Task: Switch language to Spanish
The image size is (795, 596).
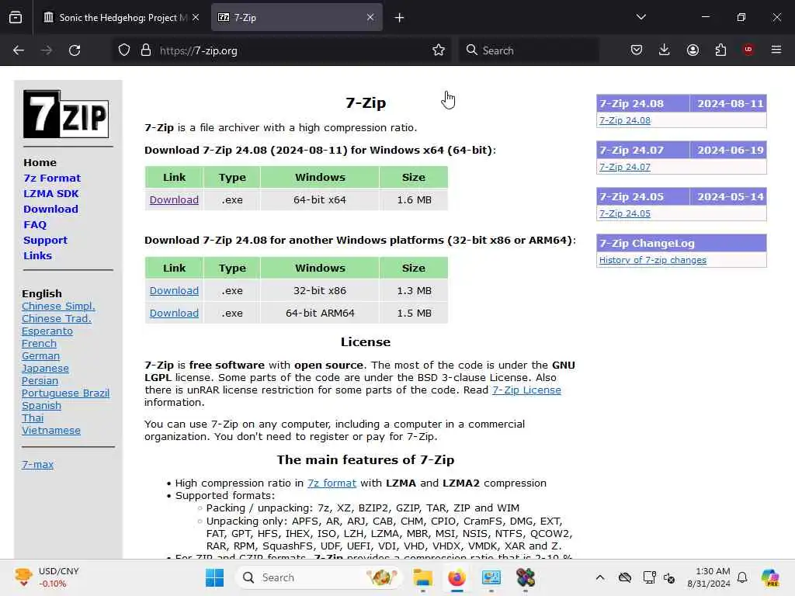Action: pyautogui.click(x=42, y=405)
